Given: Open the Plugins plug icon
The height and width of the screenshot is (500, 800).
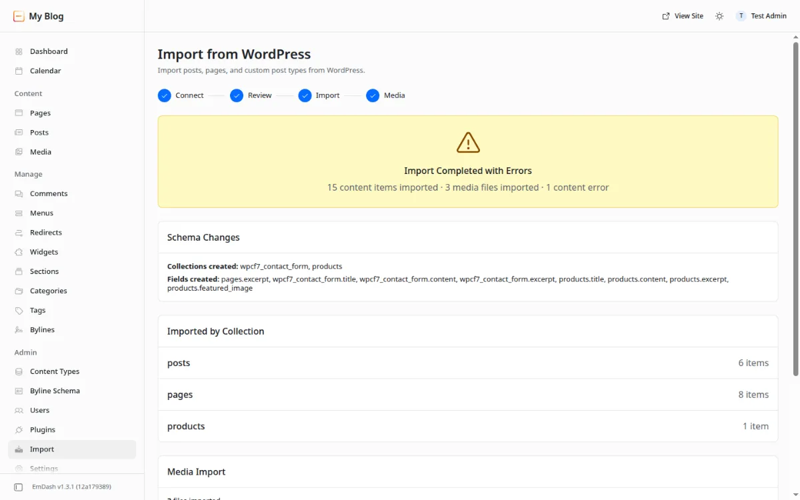Looking at the screenshot, I should click(19, 430).
